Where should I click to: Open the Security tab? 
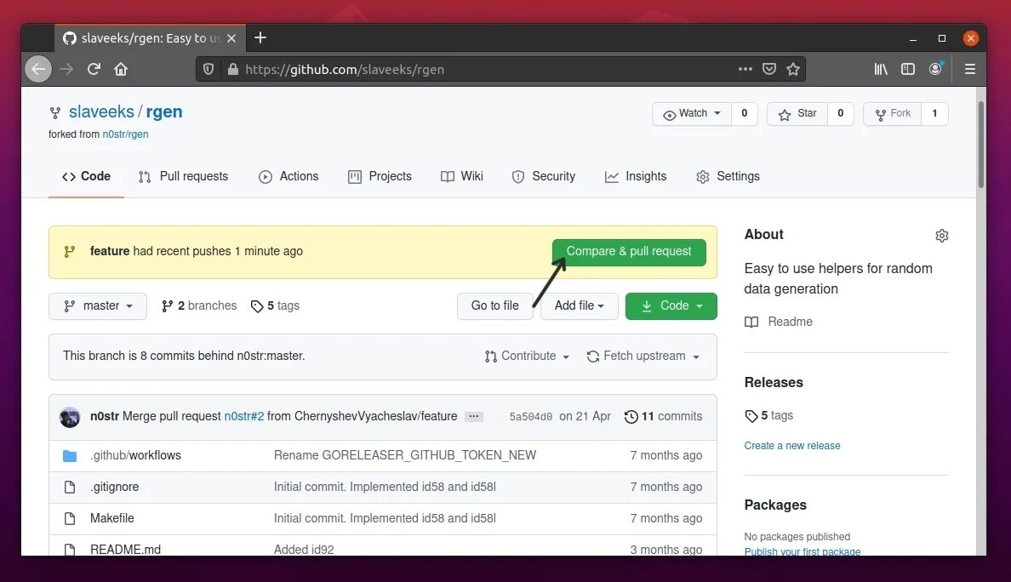(x=543, y=177)
